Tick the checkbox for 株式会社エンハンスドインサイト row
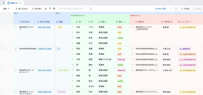 6,92
